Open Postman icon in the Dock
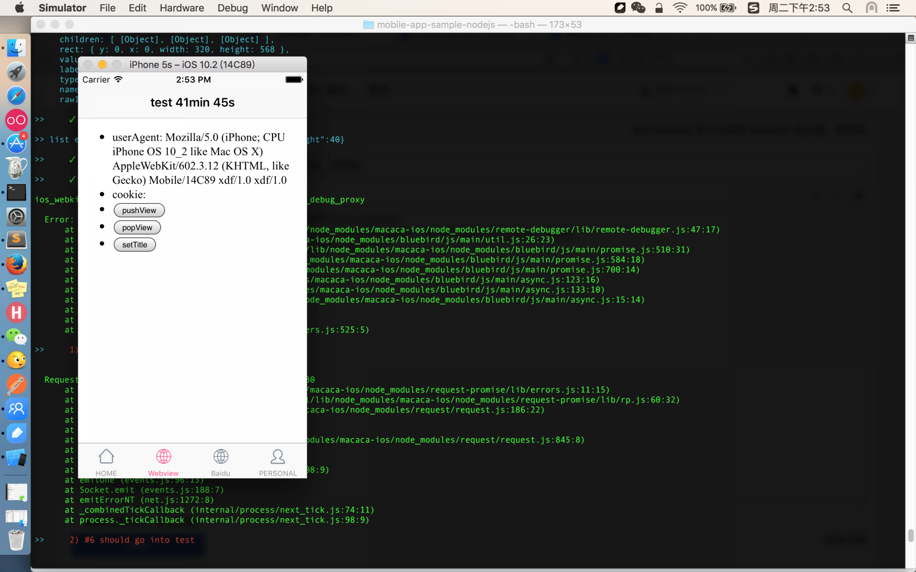 click(16, 385)
